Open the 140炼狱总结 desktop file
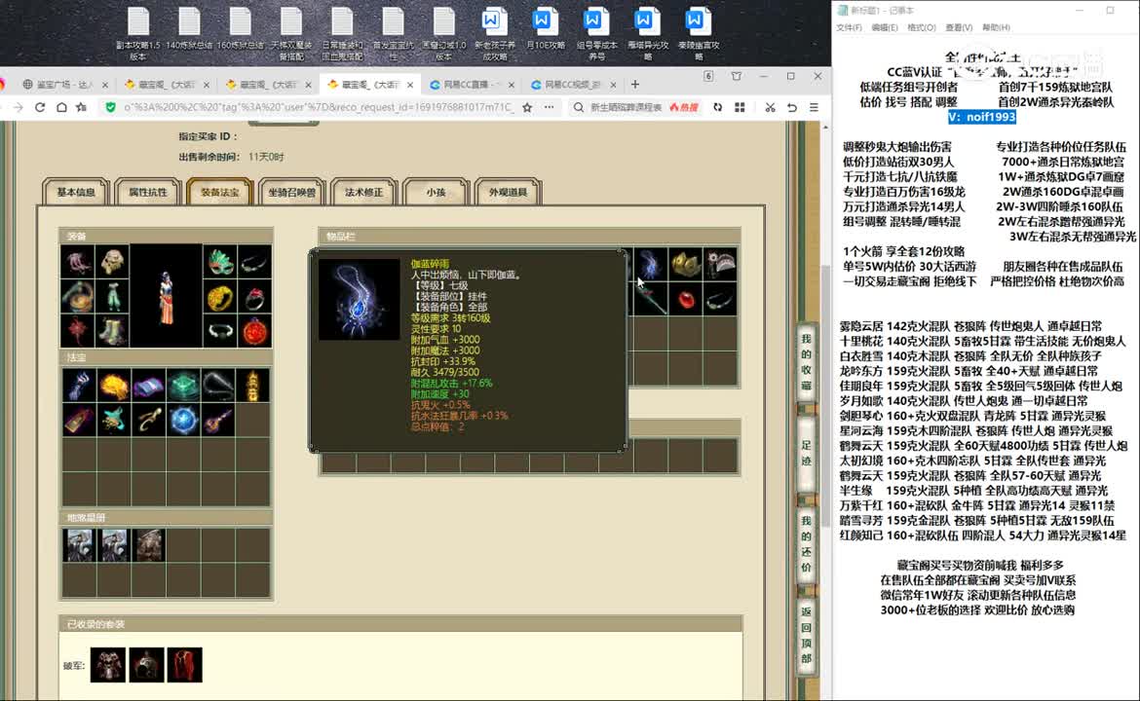Image resolution: width=1140 pixels, height=701 pixels. point(189,29)
